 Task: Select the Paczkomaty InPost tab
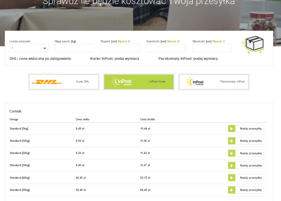coord(214,82)
